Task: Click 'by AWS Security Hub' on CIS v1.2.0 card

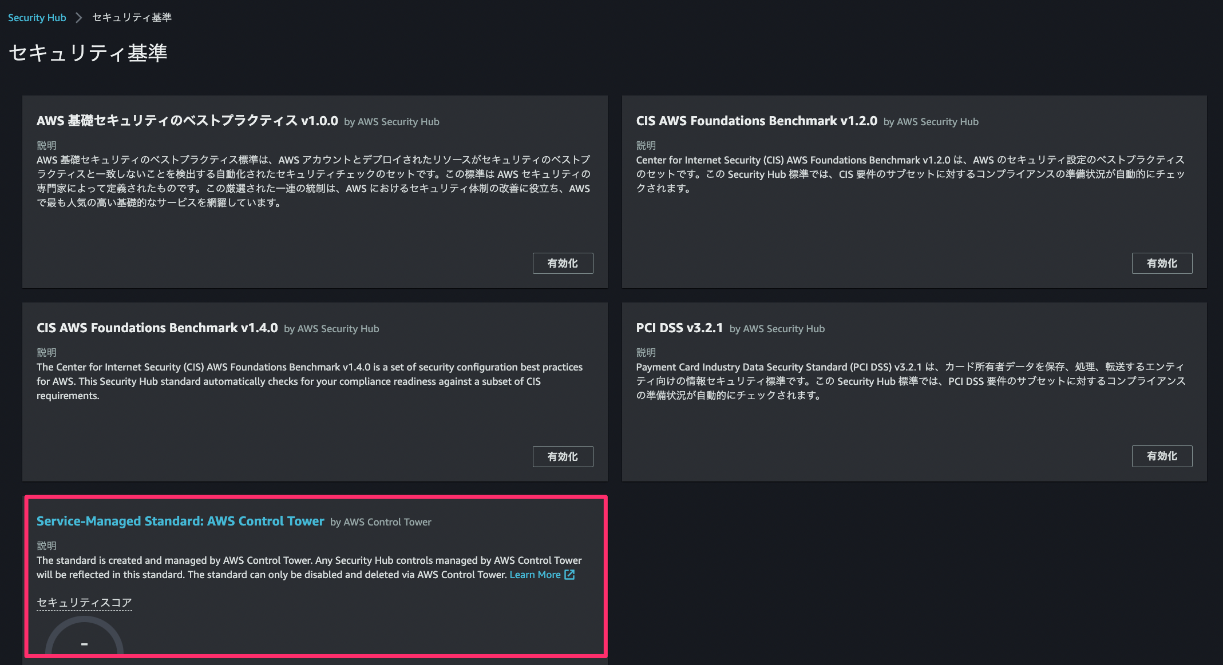Action: click(931, 122)
